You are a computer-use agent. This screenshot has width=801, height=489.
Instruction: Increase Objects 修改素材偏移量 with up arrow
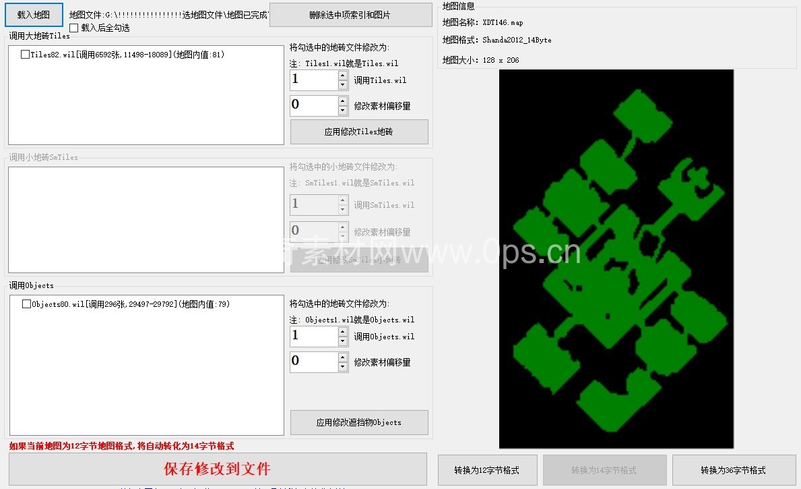[343, 357]
